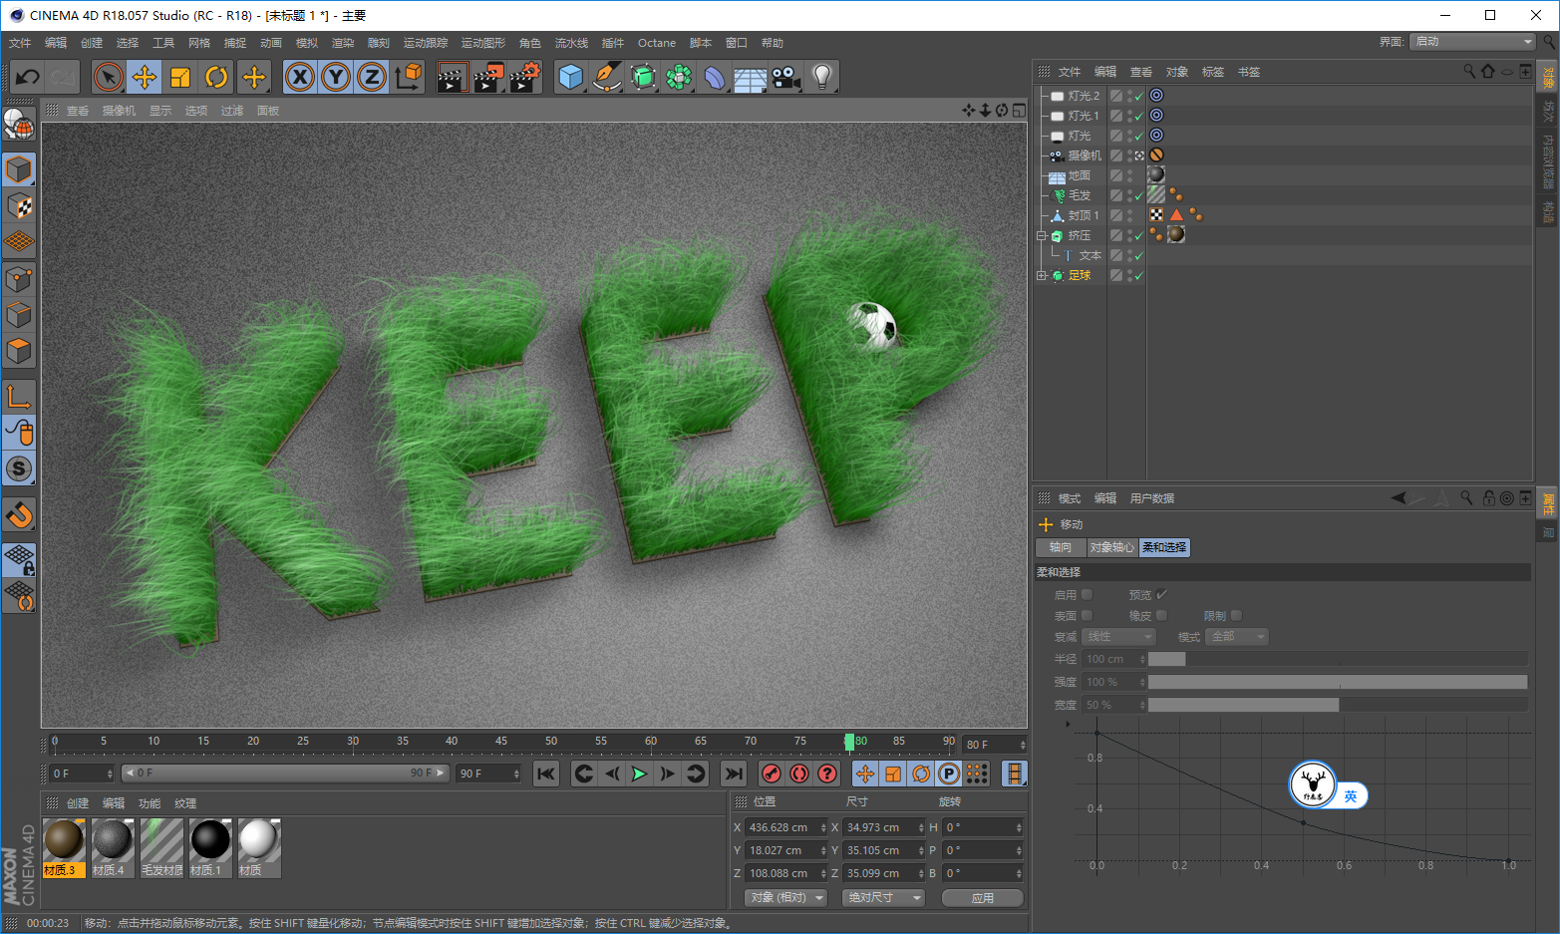
Task: Open the viewport 摄像机 menu
Action: point(119,111)
